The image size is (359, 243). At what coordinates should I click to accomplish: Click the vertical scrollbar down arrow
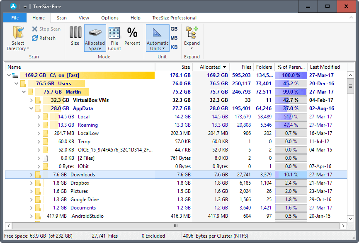click(x=351, y=219)
